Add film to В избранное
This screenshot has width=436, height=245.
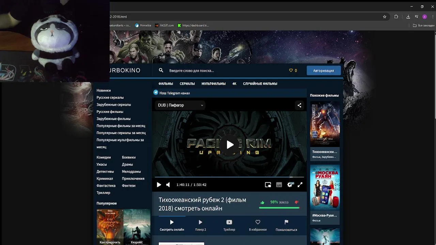(258, 226)
